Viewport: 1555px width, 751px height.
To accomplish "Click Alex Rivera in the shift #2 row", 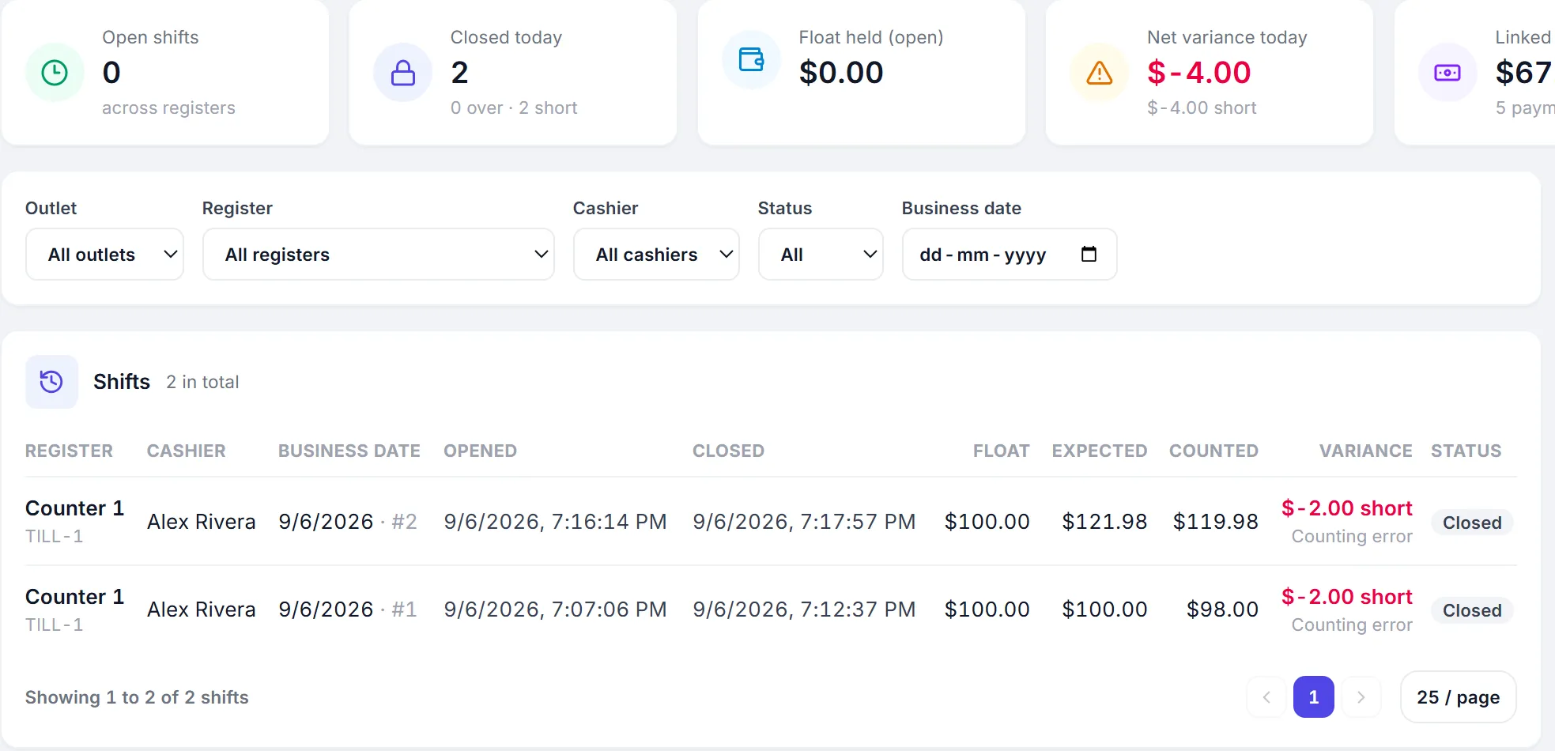I will click(202, 522).
